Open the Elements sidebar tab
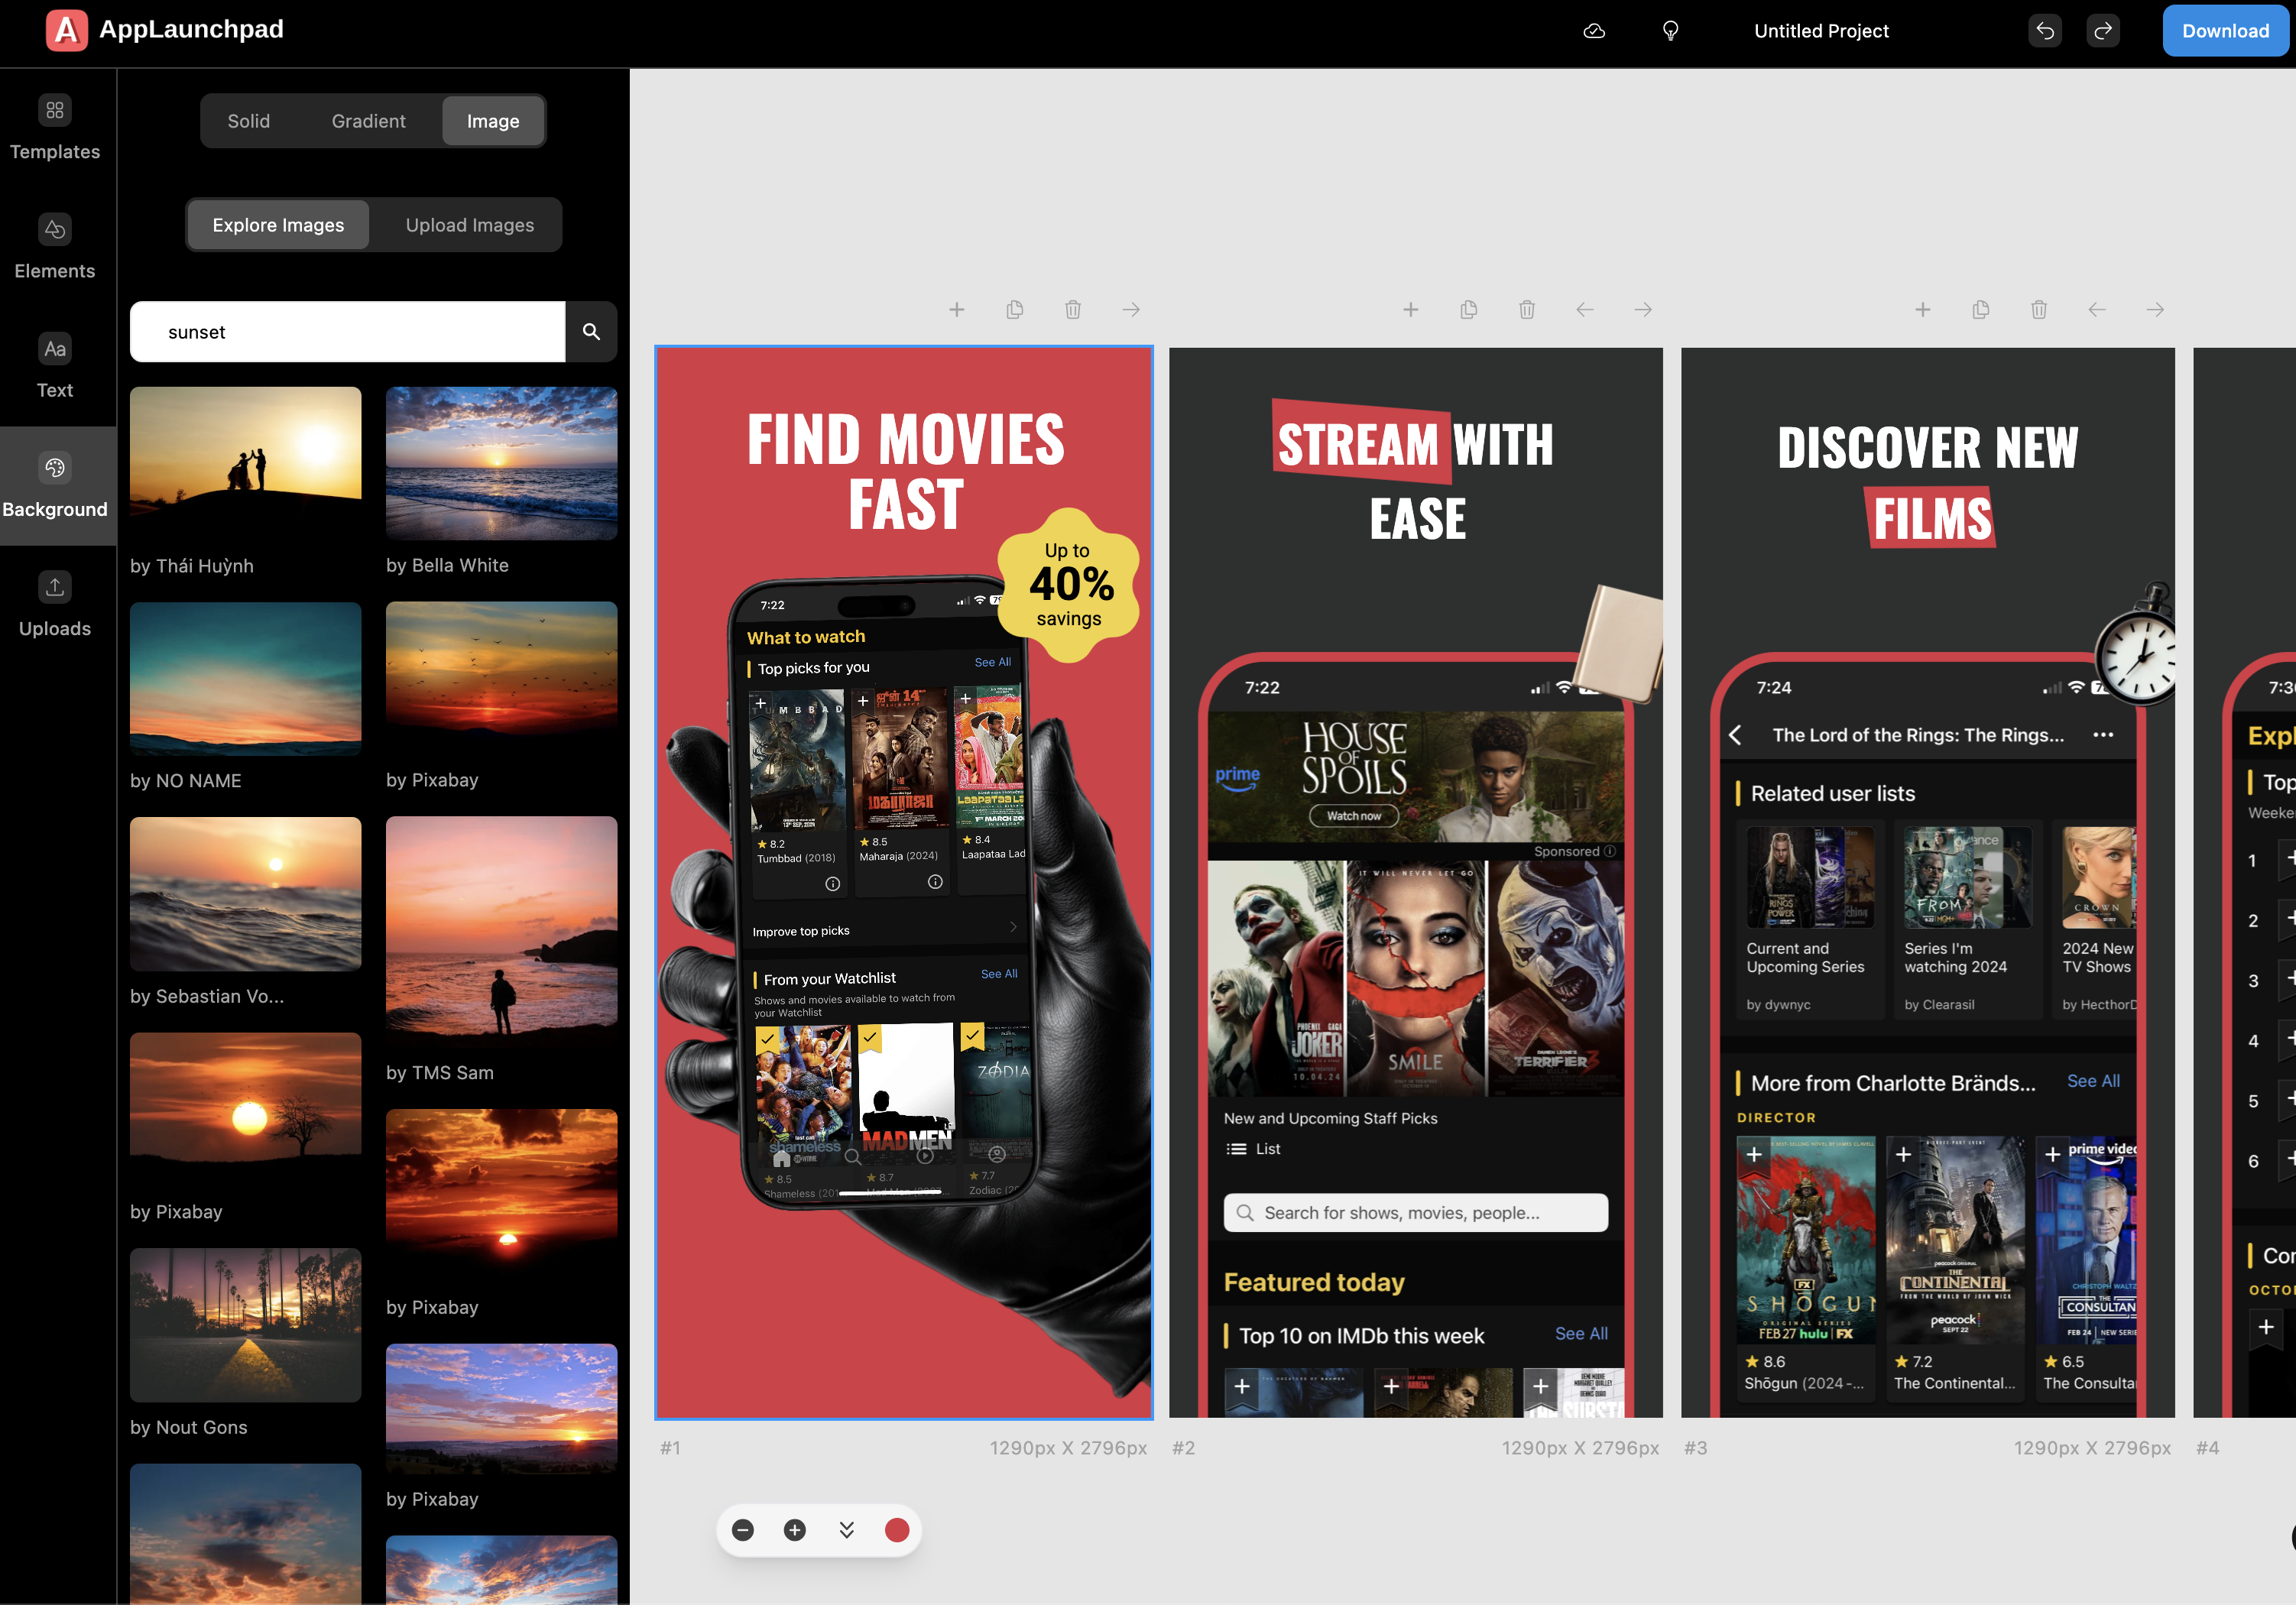Viewport: 2296px width, 1605px height. pyautogui.click(x=55, y=247)
